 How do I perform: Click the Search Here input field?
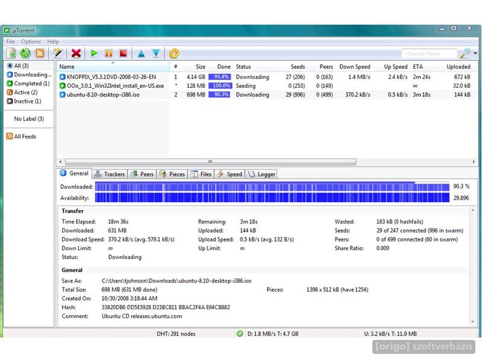pyautogui.click(x=429, y=54)
